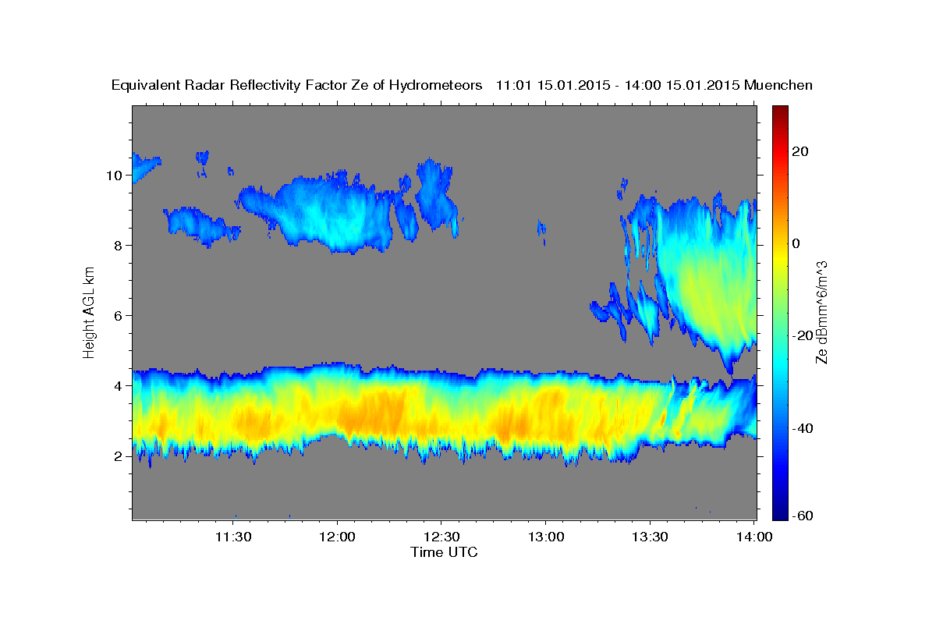Screen dimensions: 936x624
Task: Click the 13:00 time tick label
Action: tap(545, 537)
